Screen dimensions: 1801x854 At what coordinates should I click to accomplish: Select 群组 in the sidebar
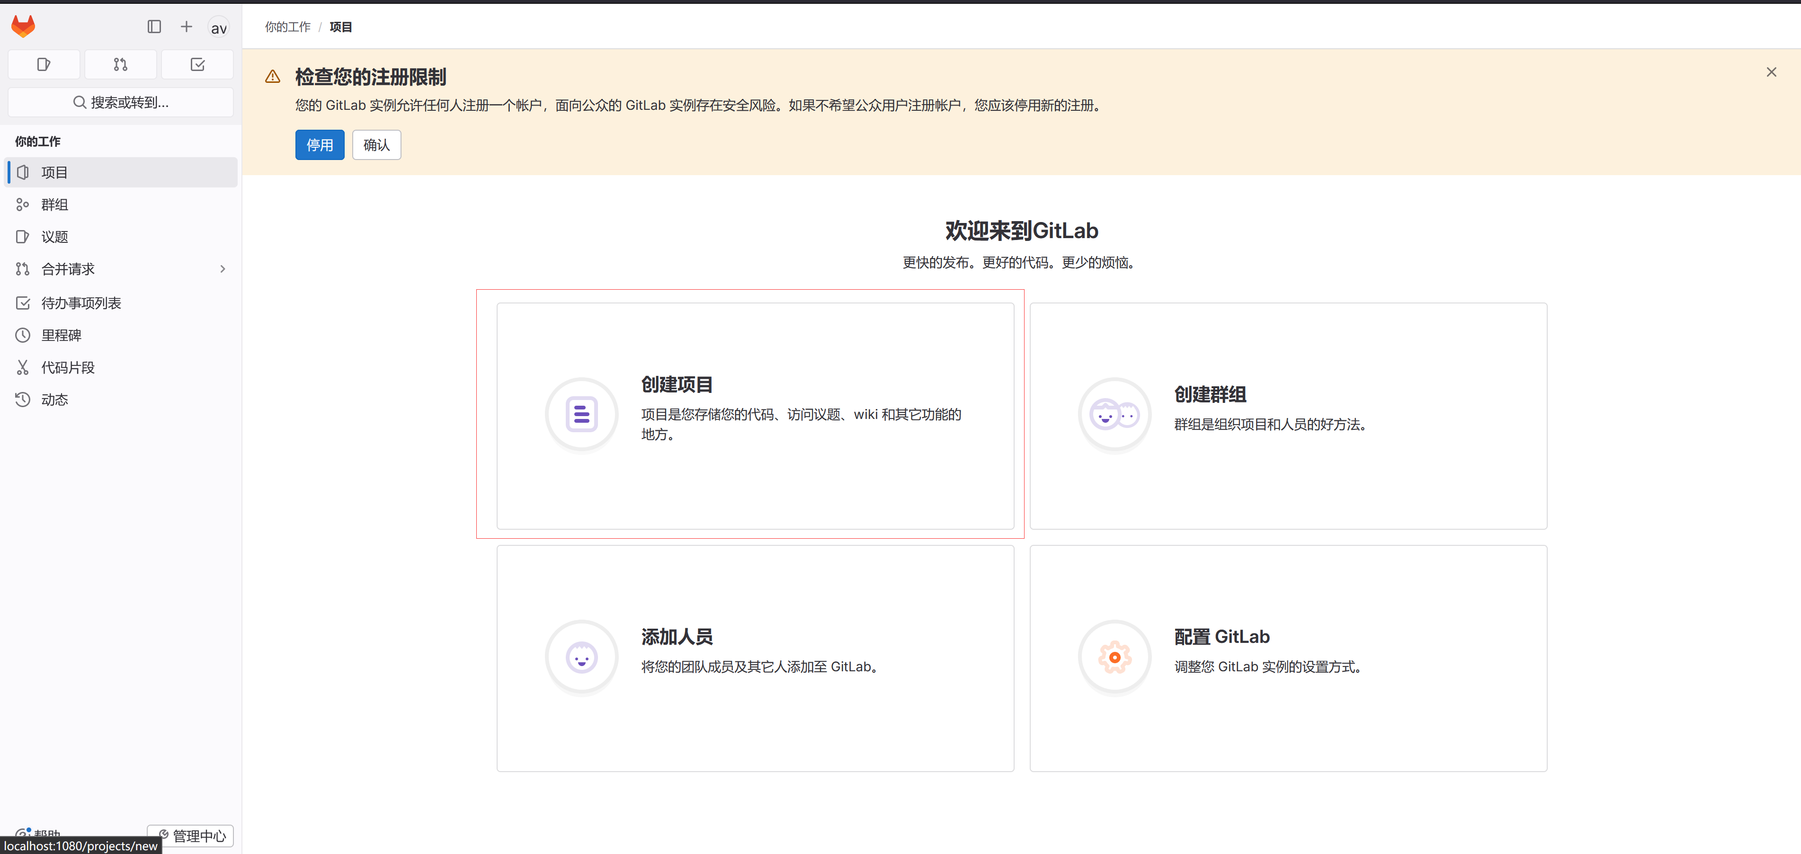coord(54,205)
